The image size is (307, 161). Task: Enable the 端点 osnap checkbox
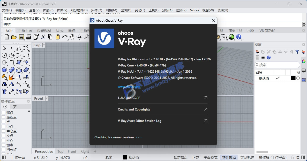3,113
